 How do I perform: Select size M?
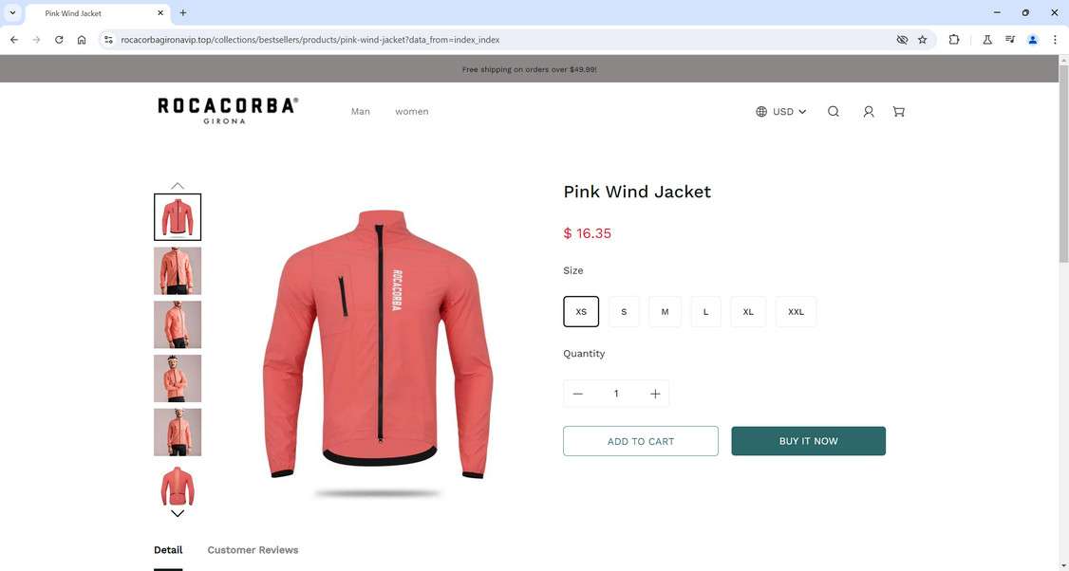[665, 311]
